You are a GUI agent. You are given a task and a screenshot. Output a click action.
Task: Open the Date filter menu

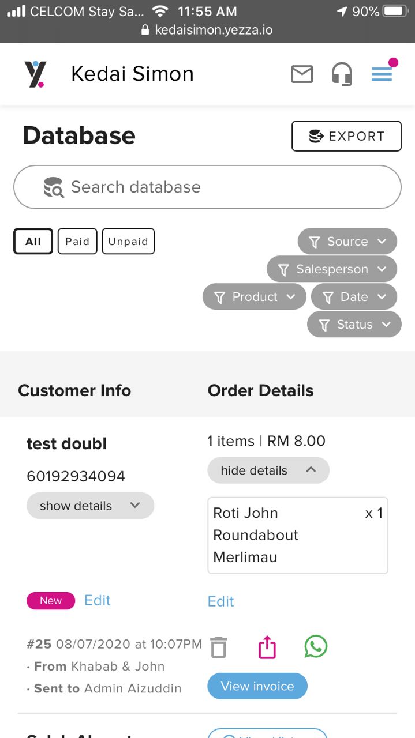pyautogui.click(x=354, y=296)
